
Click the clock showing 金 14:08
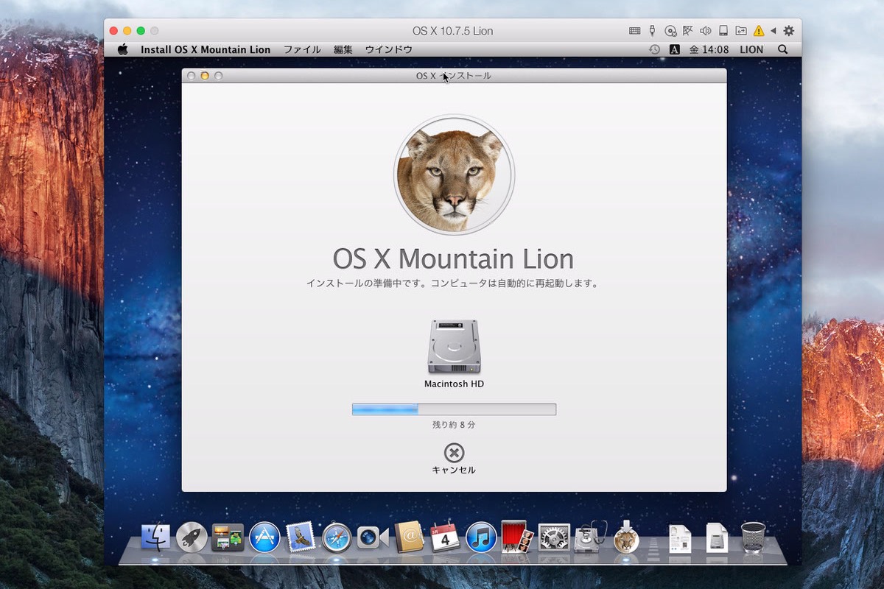point(709,49)
